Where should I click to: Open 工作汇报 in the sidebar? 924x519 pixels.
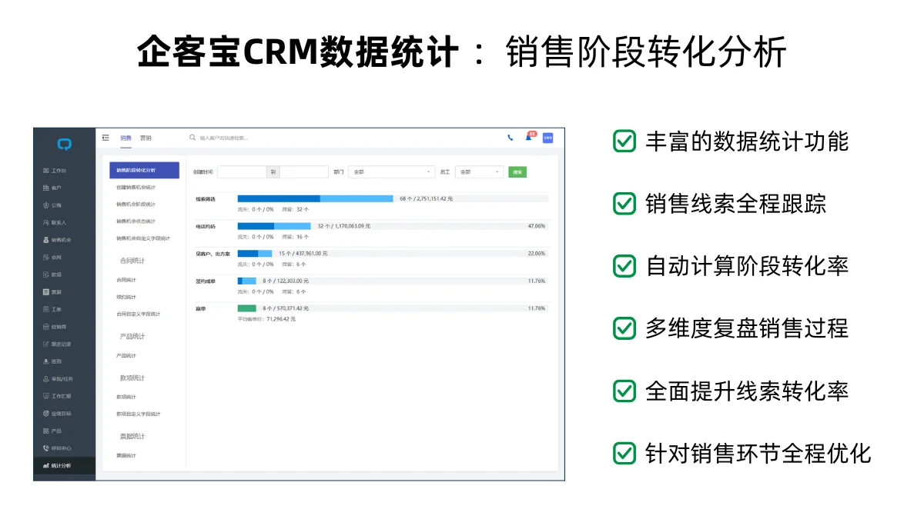coord(57,396)
